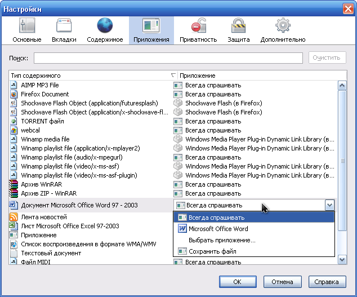This screenshot has height=297, width=357.
Task: Choose Выбрать приложение… in dropdown list
Action: point(254,240)
